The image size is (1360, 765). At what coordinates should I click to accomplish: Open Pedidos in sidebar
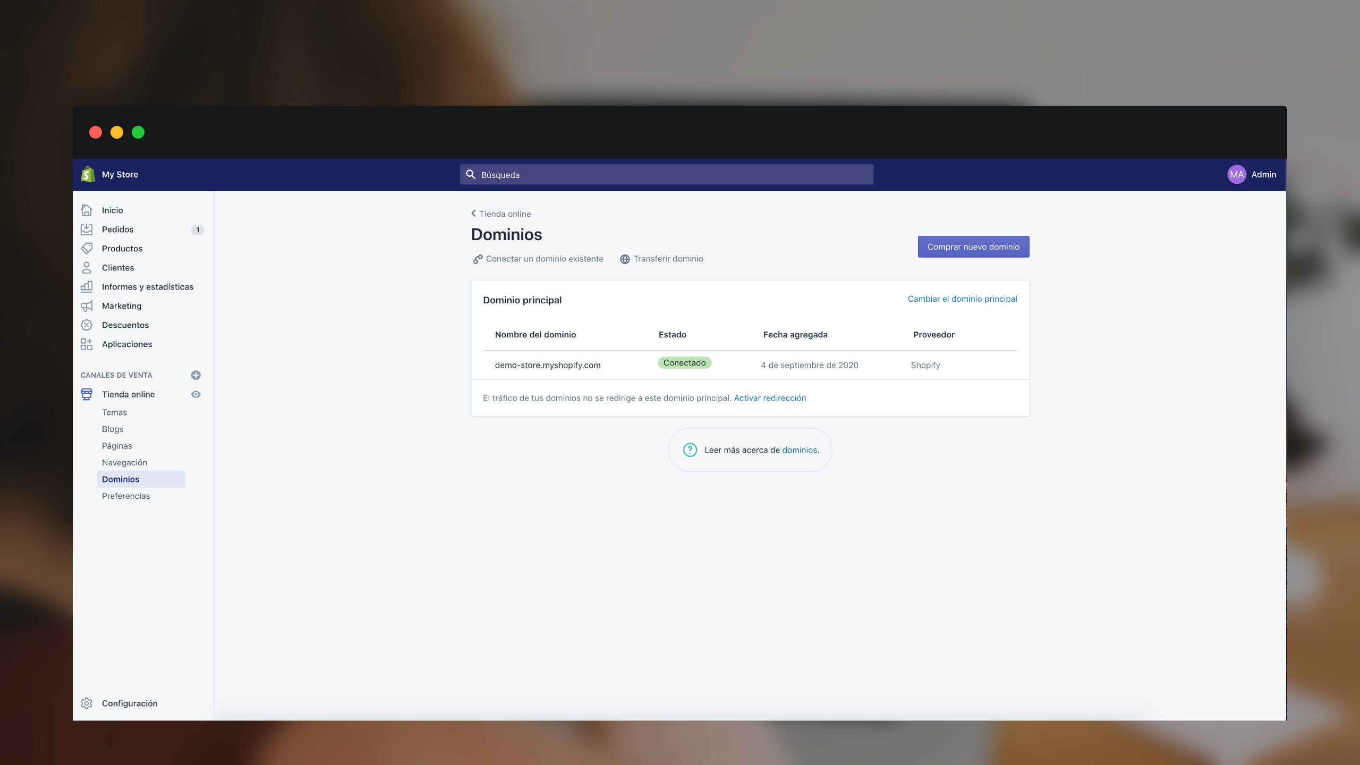[118, 229]
